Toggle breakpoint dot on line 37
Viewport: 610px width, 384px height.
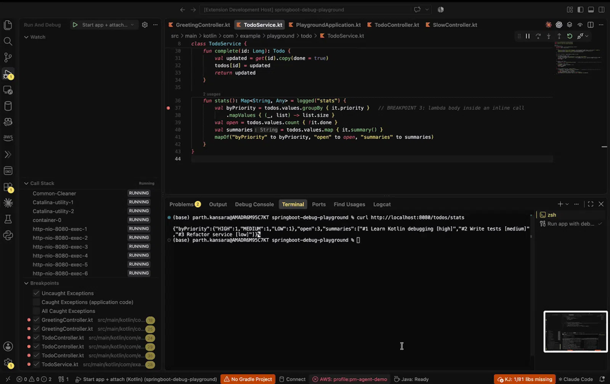(x=168, y=108)
